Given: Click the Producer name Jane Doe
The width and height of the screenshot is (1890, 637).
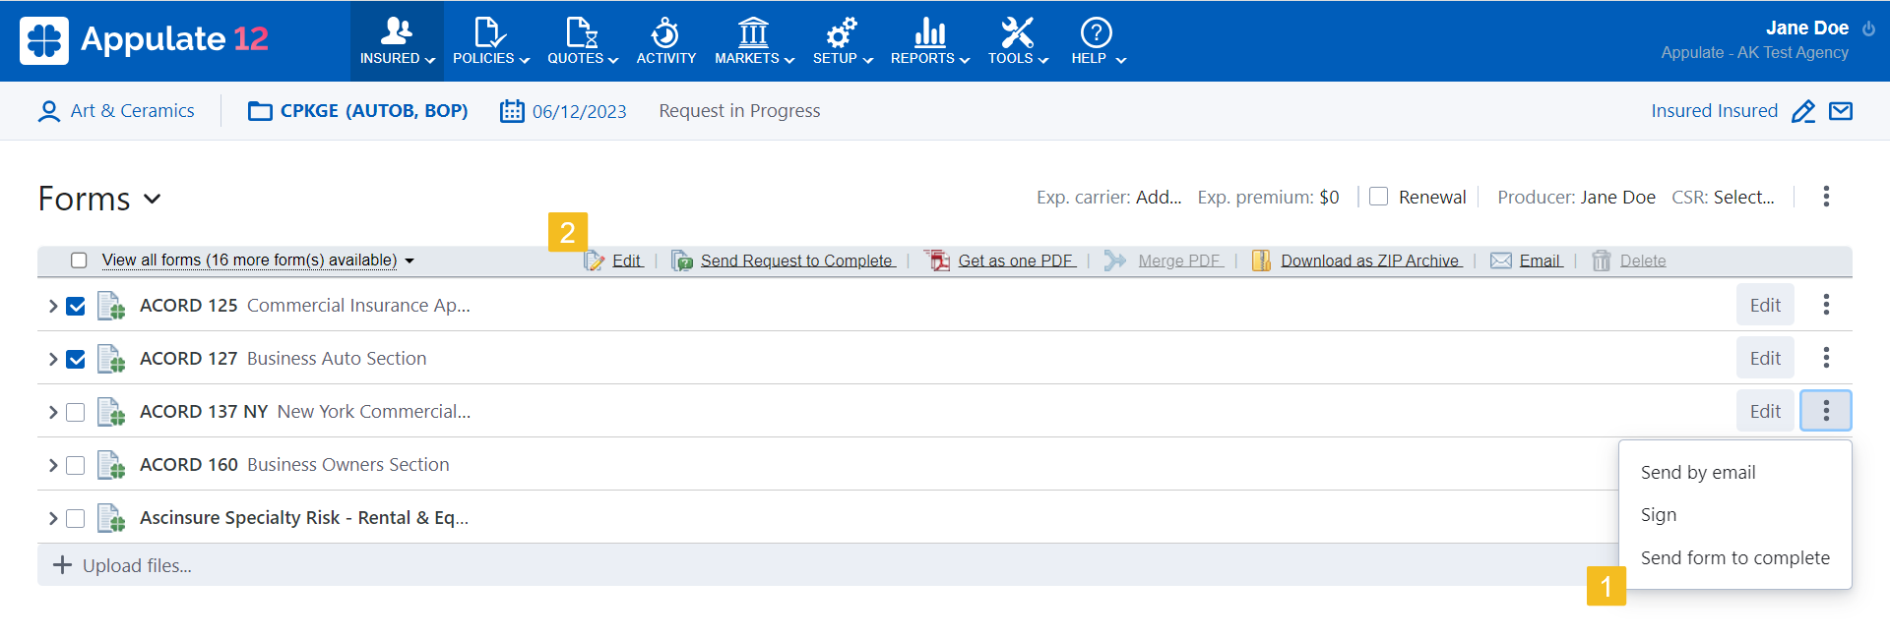Looking at the screenshot, I should click(1617, 198).
